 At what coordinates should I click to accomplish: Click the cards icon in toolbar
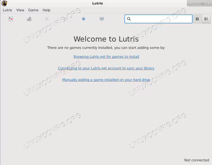[x=11, y=19]
